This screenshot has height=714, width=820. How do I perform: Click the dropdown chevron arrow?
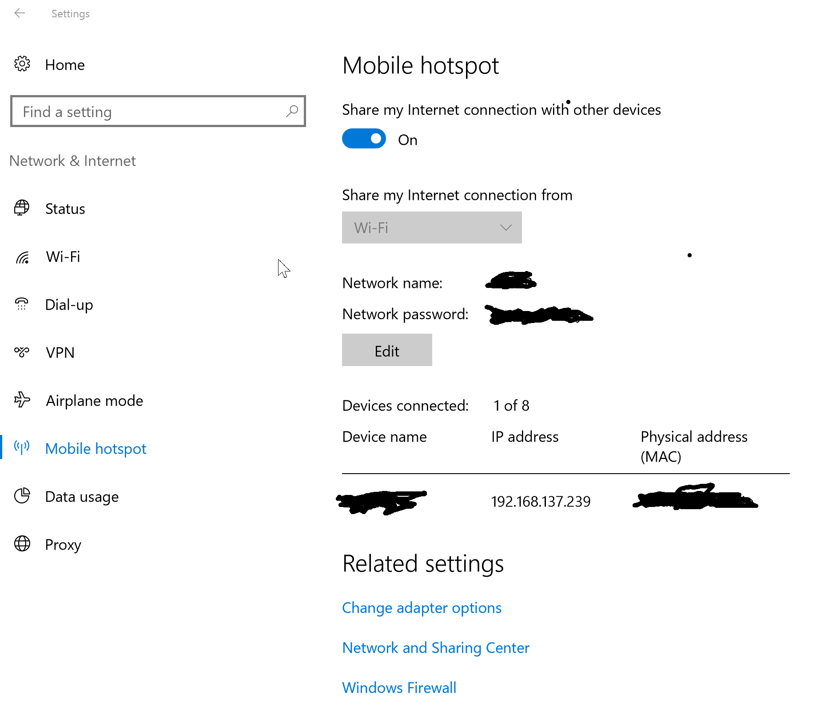point(506,227)
